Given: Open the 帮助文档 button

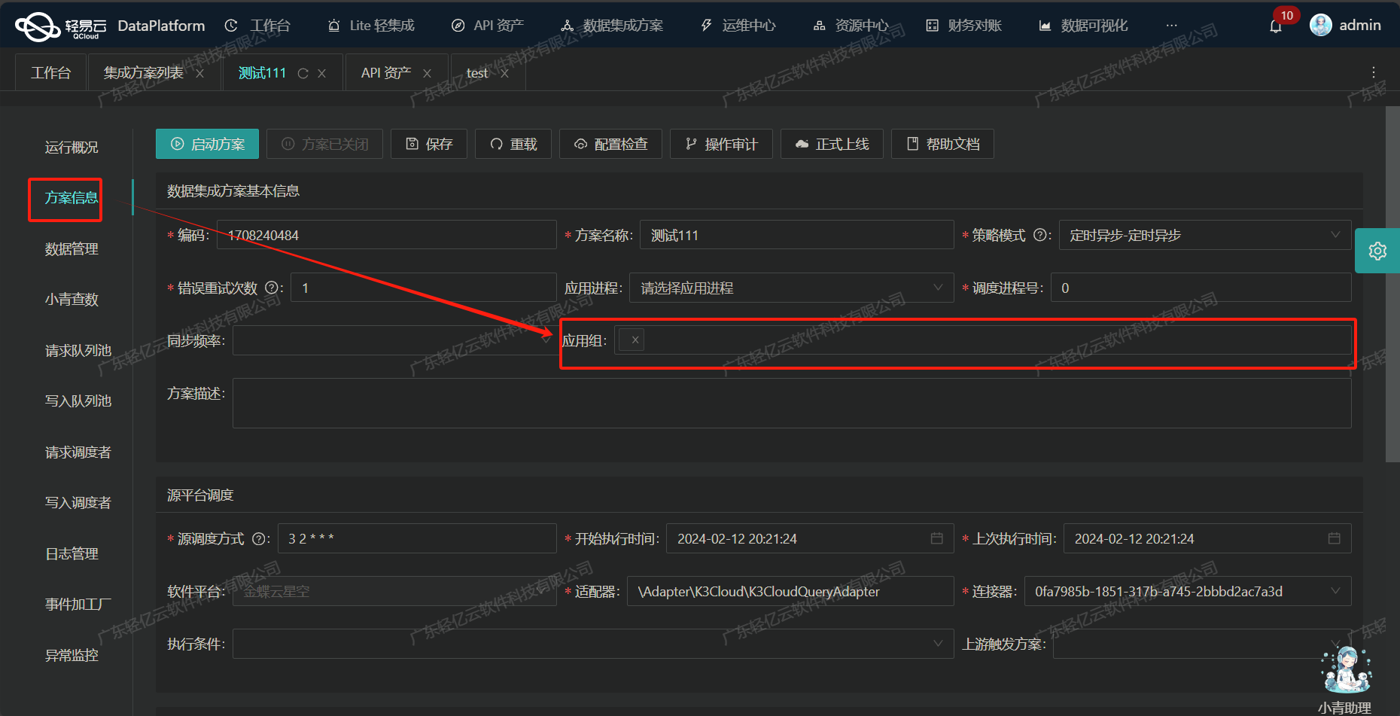Looking at the screenshot, I should tap(942, 144).
